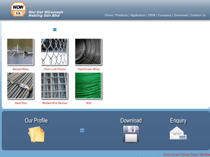This screenshot has width=210, height=157.
Task: Click the Download heading in the bottom panel
Action: [131, 120]
